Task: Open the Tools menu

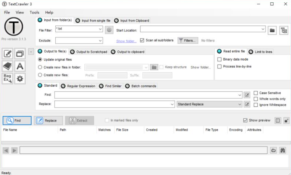Action: click(x=34, y=12)
